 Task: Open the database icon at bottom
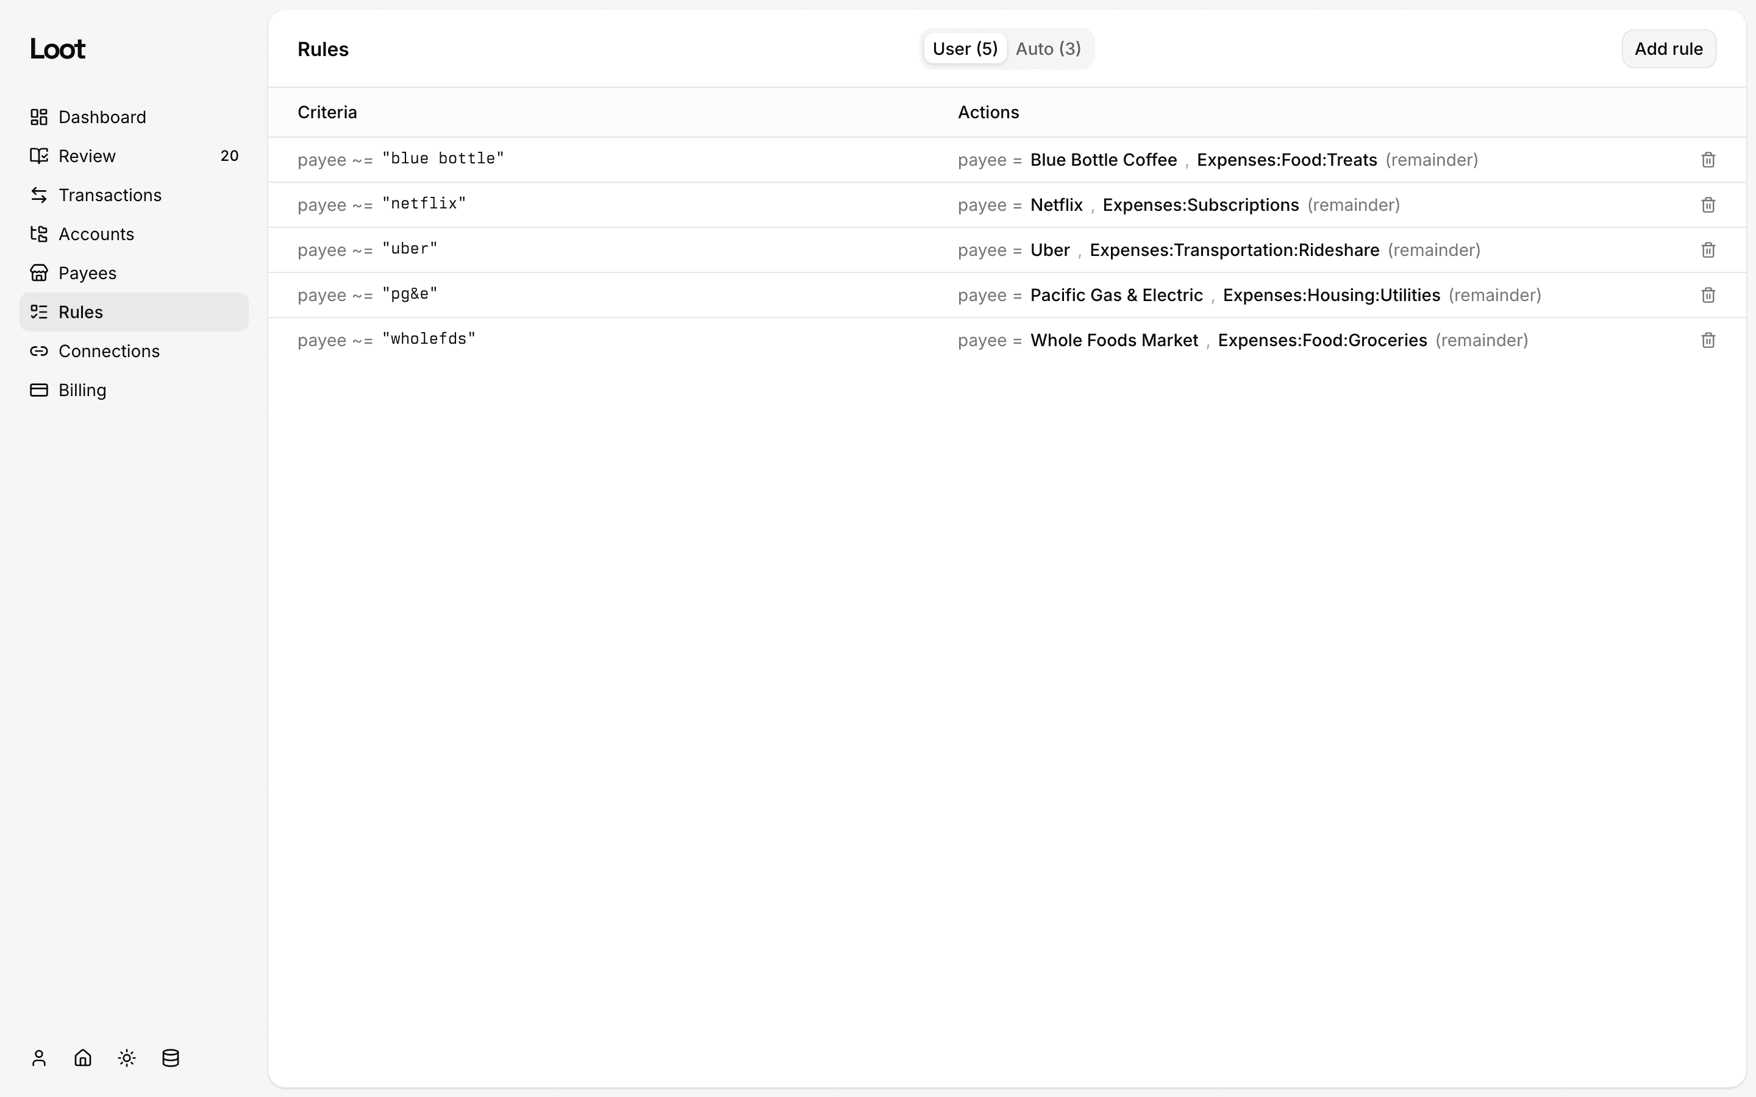(171, 1058)
